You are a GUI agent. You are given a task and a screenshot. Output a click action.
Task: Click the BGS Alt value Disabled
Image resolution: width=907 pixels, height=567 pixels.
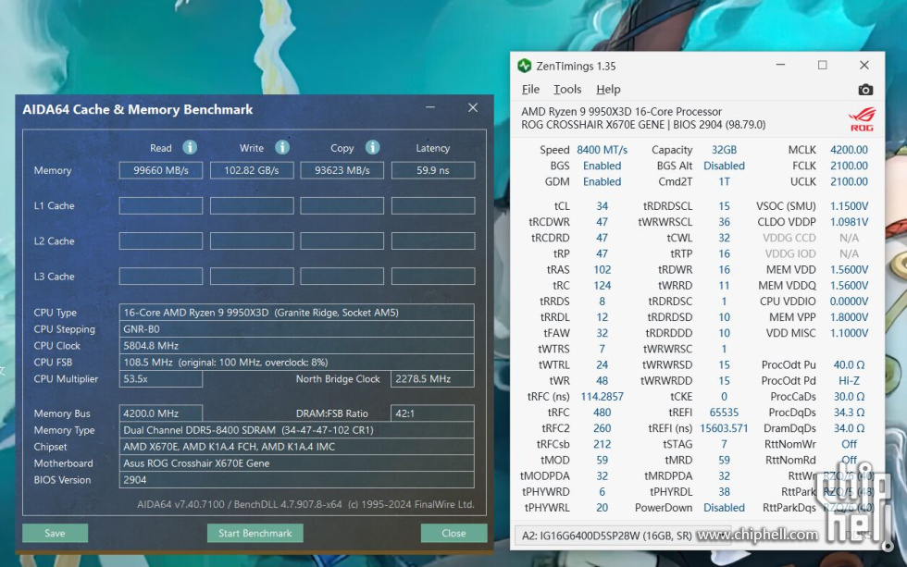[x=724, y=166]
